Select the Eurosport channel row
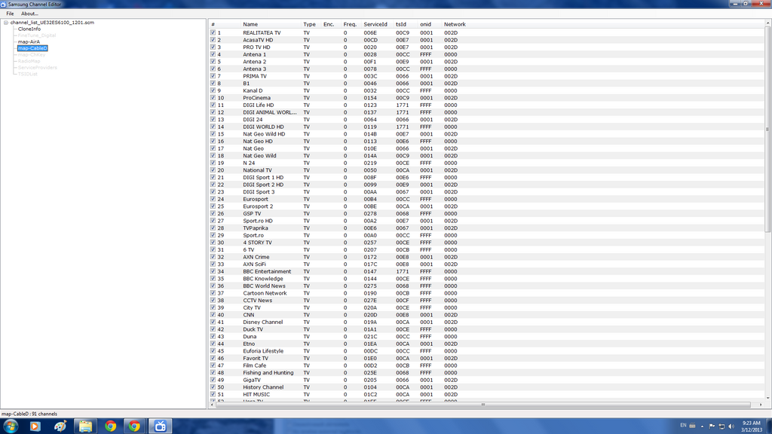The image size is (772, 434). click(256, 199)
